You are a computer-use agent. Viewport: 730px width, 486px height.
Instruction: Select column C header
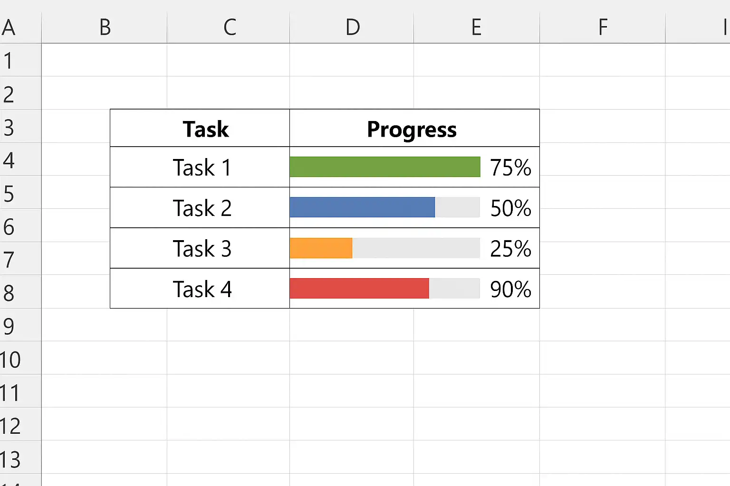click(x=229, y=27)
